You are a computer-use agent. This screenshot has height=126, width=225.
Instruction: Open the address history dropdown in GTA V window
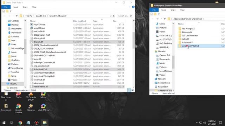coord(111,16)
